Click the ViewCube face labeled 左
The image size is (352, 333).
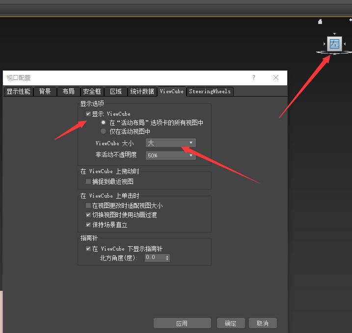click(334, 44)
